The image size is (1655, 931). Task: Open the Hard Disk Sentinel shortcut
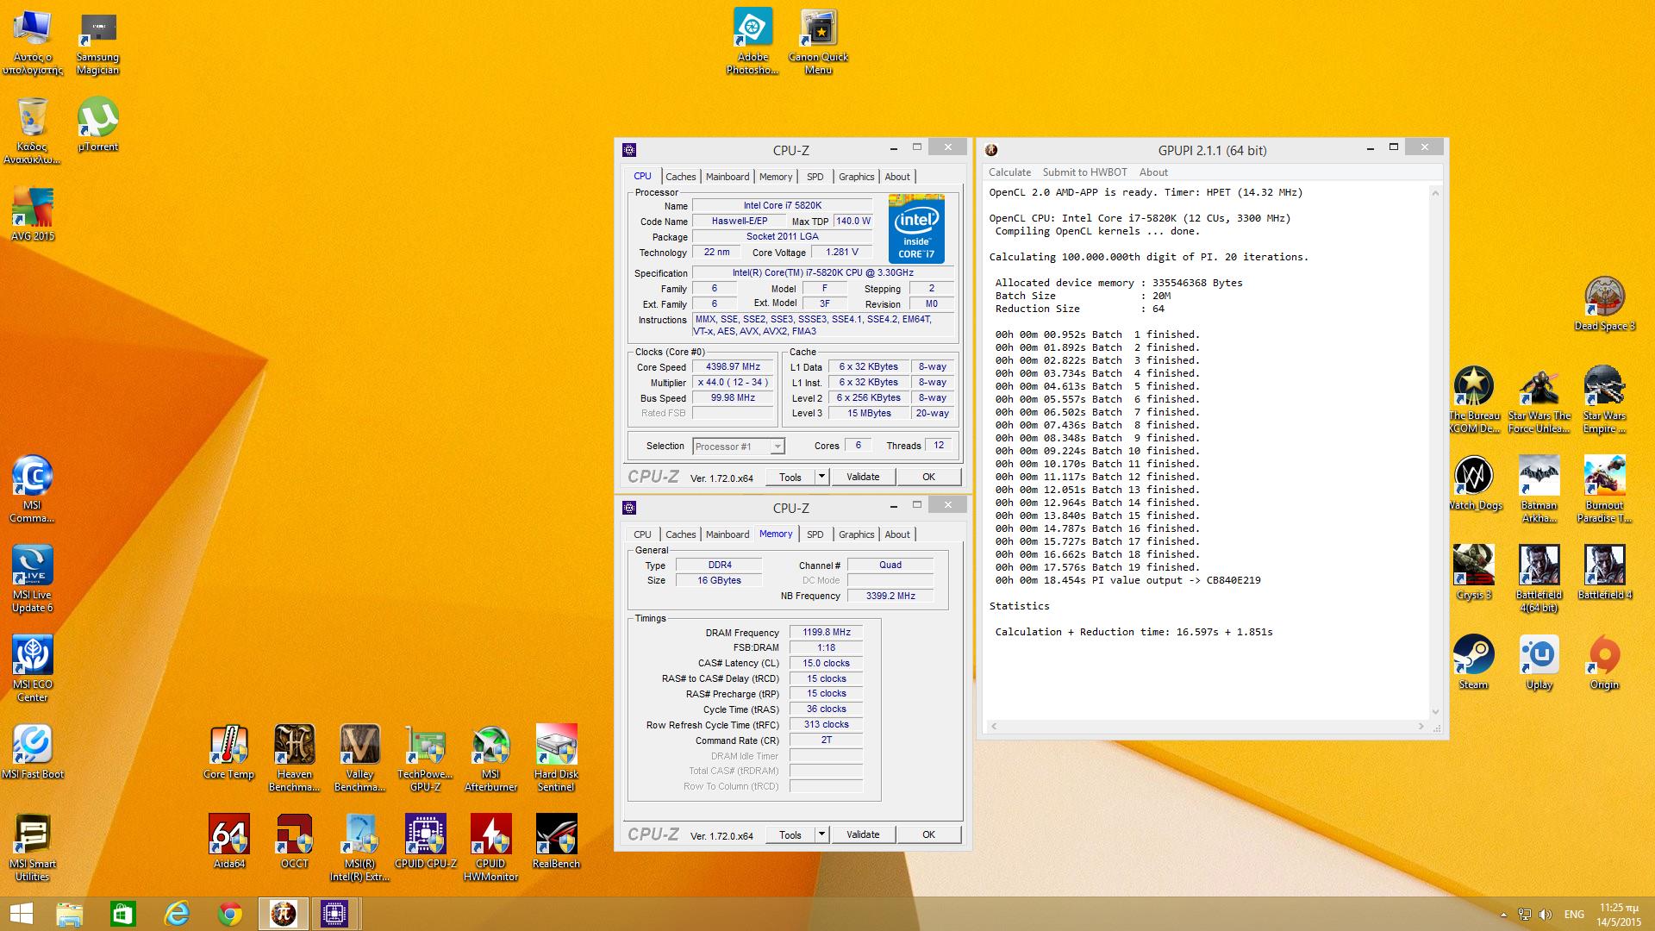point(556,759)
